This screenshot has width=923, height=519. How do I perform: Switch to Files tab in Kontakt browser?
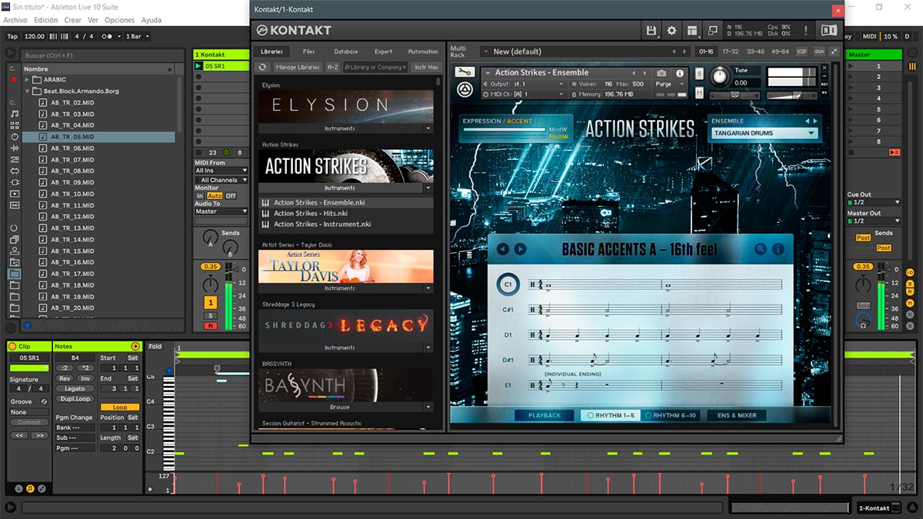309,52
